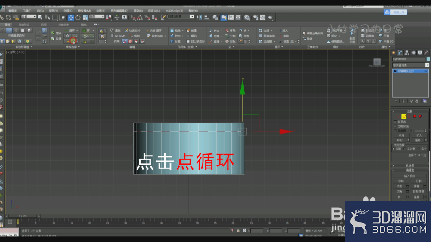The image size is (431, 242).
Task: Click the Render Production teapot icon
Action: pyautogui.click(x=270, y=18)
